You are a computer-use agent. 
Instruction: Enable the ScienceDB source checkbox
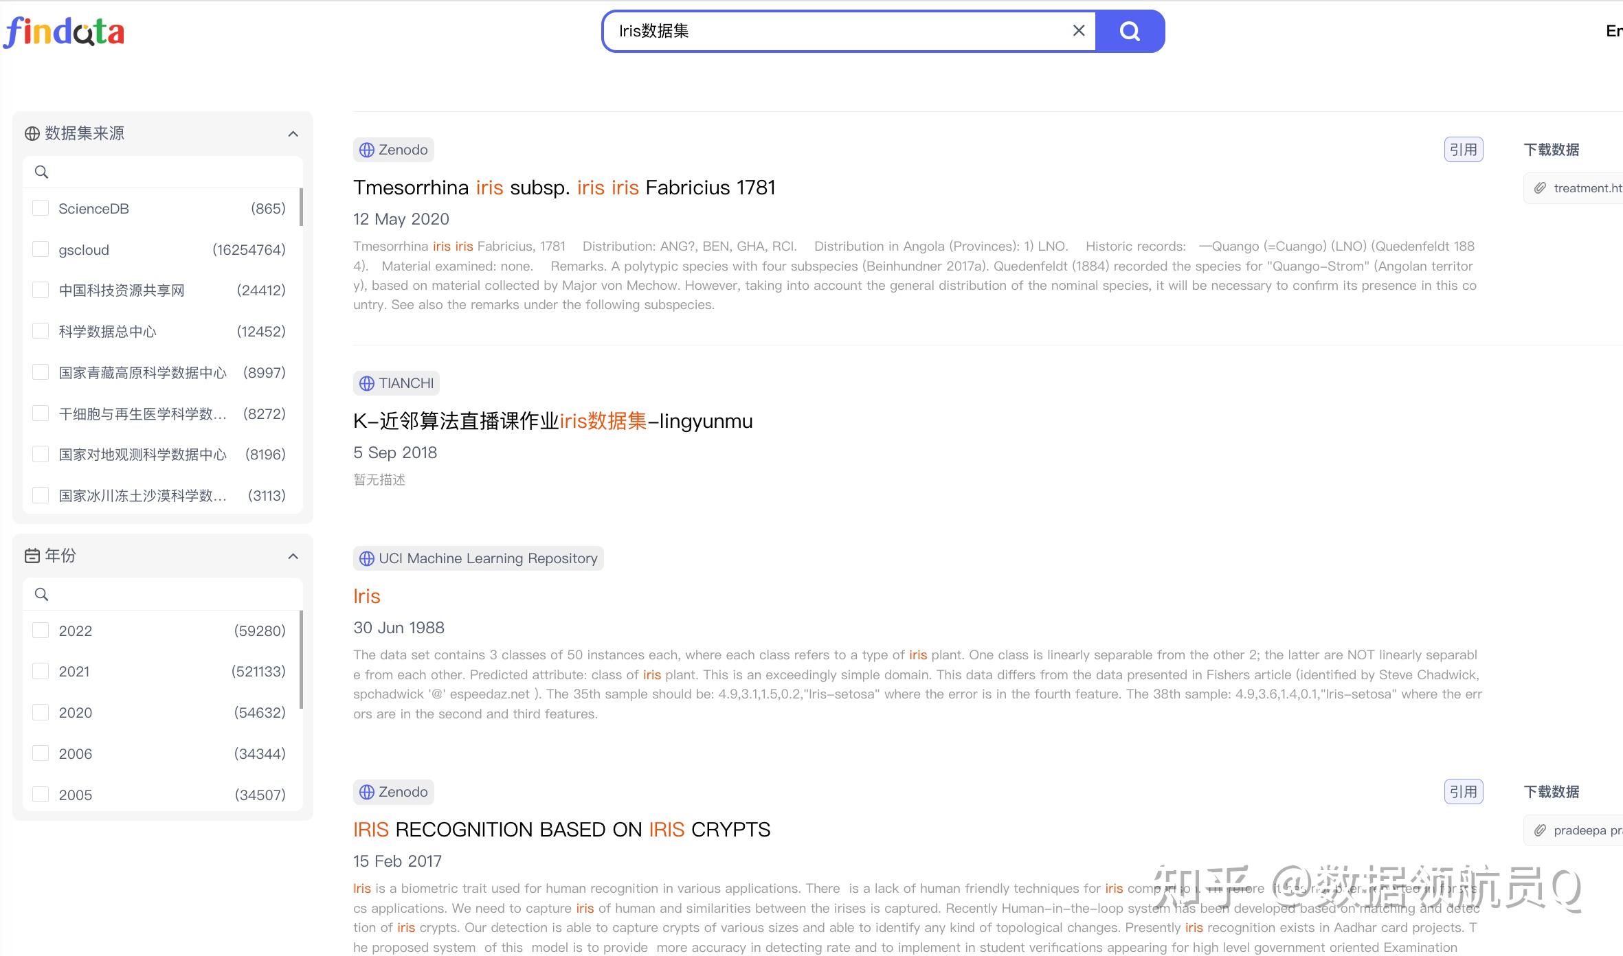pos(40,207)
